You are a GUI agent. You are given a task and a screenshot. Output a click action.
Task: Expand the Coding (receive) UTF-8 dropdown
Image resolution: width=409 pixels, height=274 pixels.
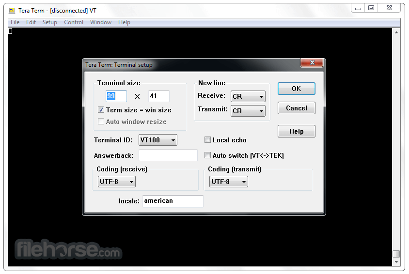[x=117, y=182]
